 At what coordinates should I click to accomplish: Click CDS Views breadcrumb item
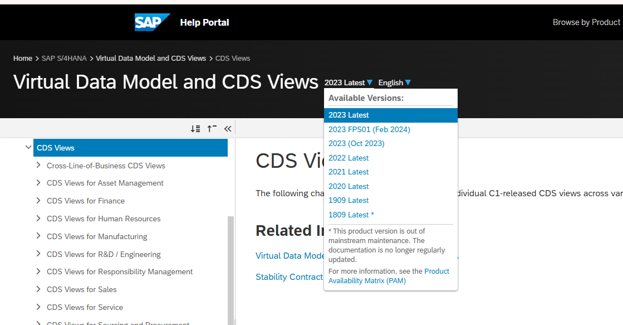(x=232, y=59)
